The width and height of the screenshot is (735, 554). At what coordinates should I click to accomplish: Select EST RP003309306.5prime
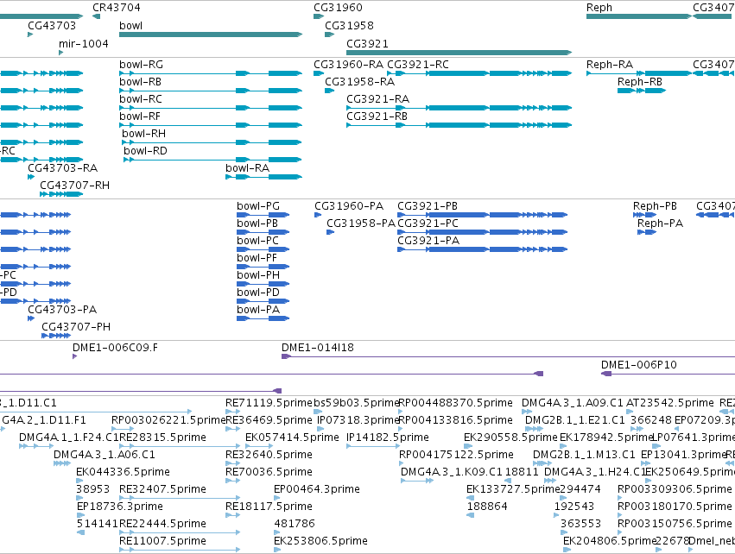(619, 498)
